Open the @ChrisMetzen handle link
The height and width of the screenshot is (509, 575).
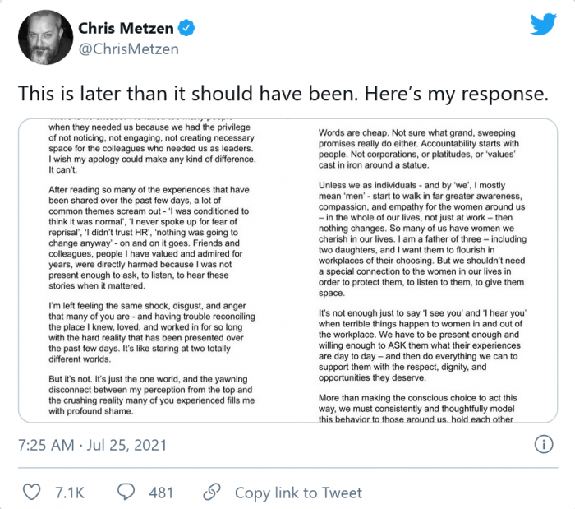127,50
